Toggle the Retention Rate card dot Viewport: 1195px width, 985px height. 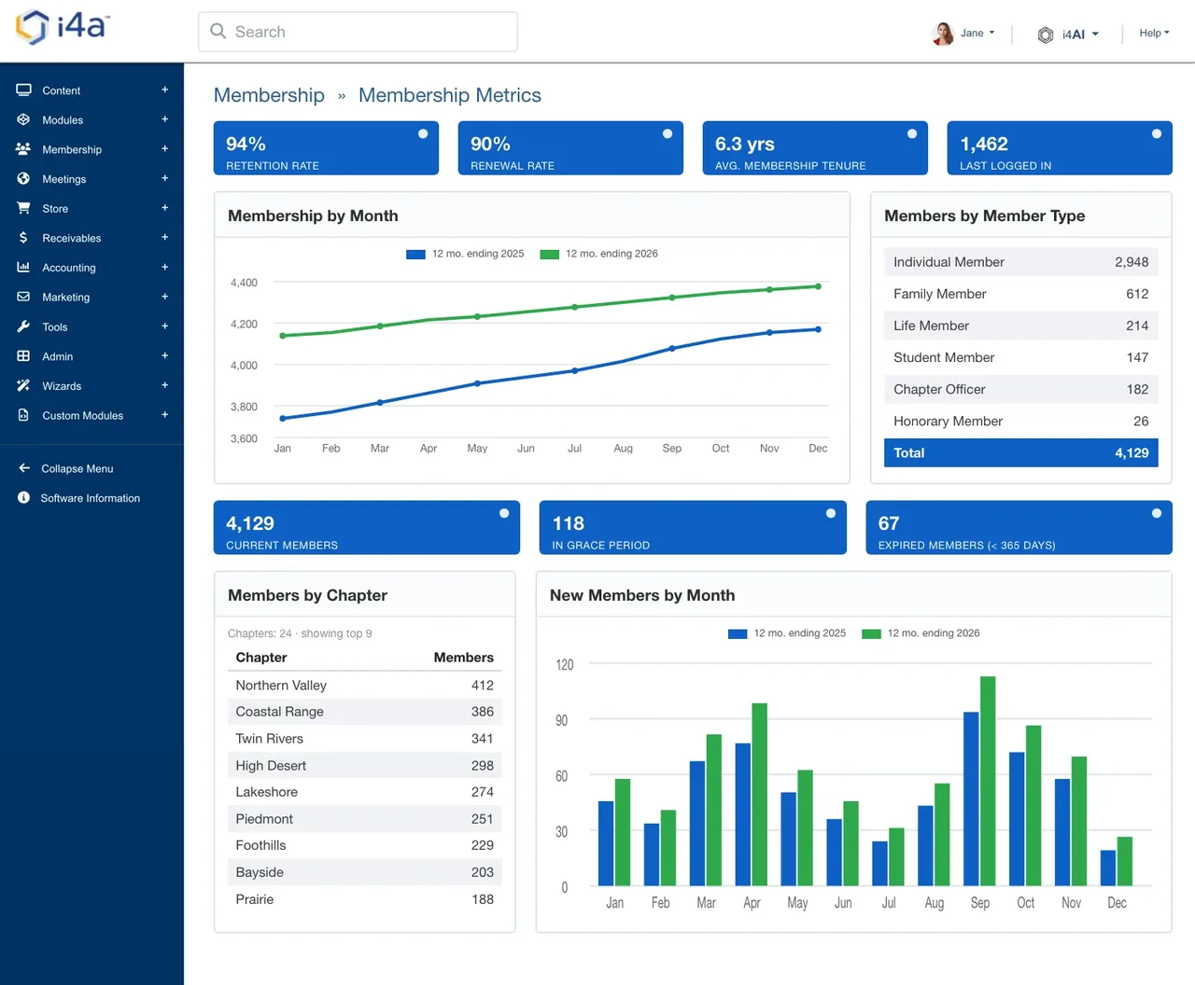click(x=423, y=134)
